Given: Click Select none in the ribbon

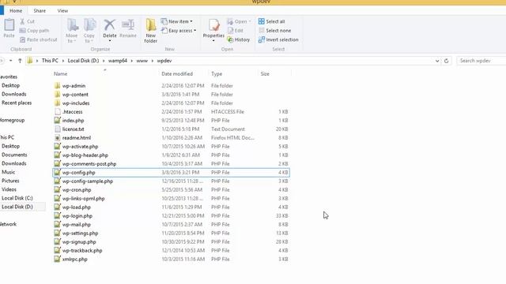Looking at the screenshot, I should (274, 31).
